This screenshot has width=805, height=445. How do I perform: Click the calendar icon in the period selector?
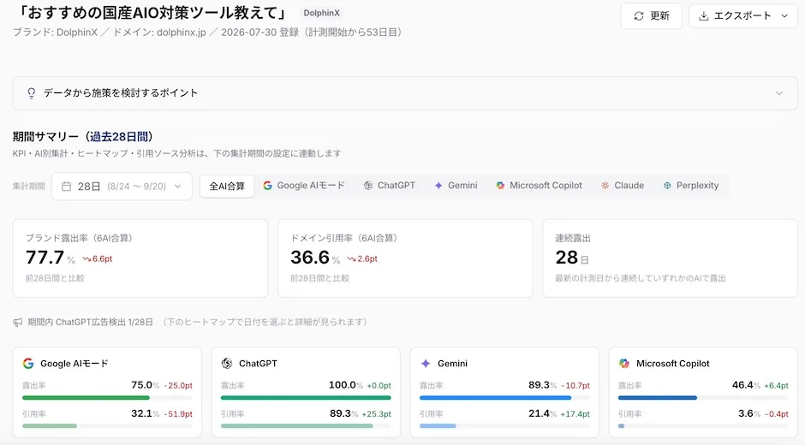point(66,187)
